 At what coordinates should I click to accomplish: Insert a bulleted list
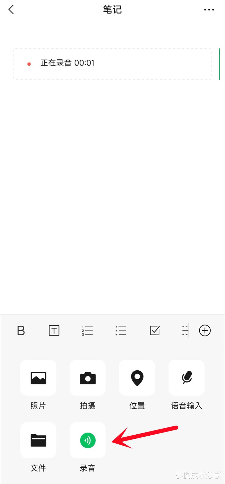tap(121, 330)
